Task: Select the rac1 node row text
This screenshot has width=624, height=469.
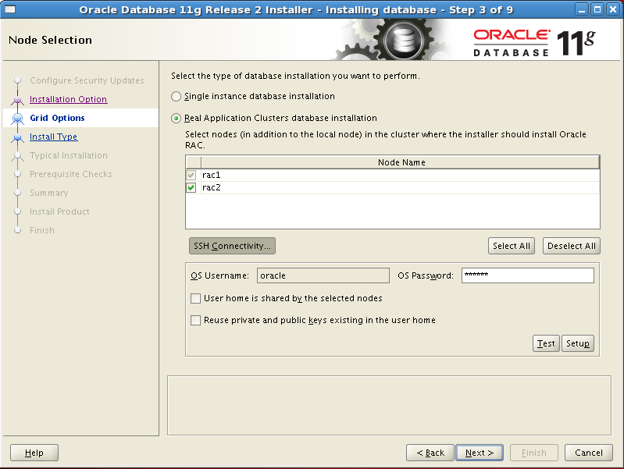Action: pyautogui.click(x=212, y=175)
